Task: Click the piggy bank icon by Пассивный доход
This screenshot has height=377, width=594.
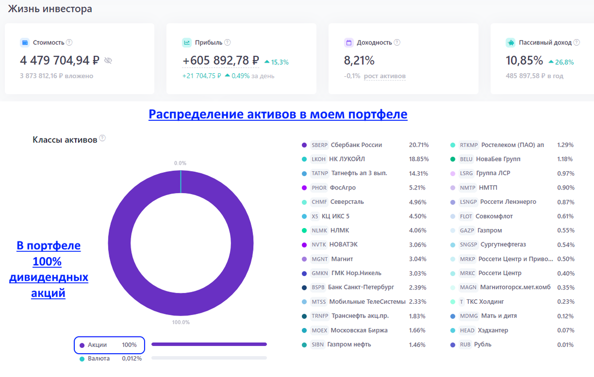Action: (510, 43)
